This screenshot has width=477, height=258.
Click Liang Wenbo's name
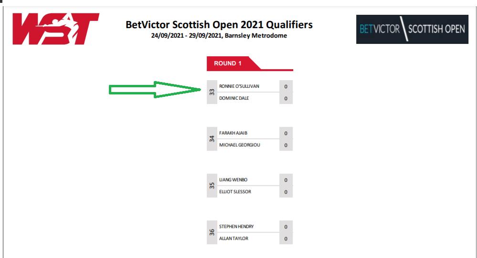coord(233,180)
